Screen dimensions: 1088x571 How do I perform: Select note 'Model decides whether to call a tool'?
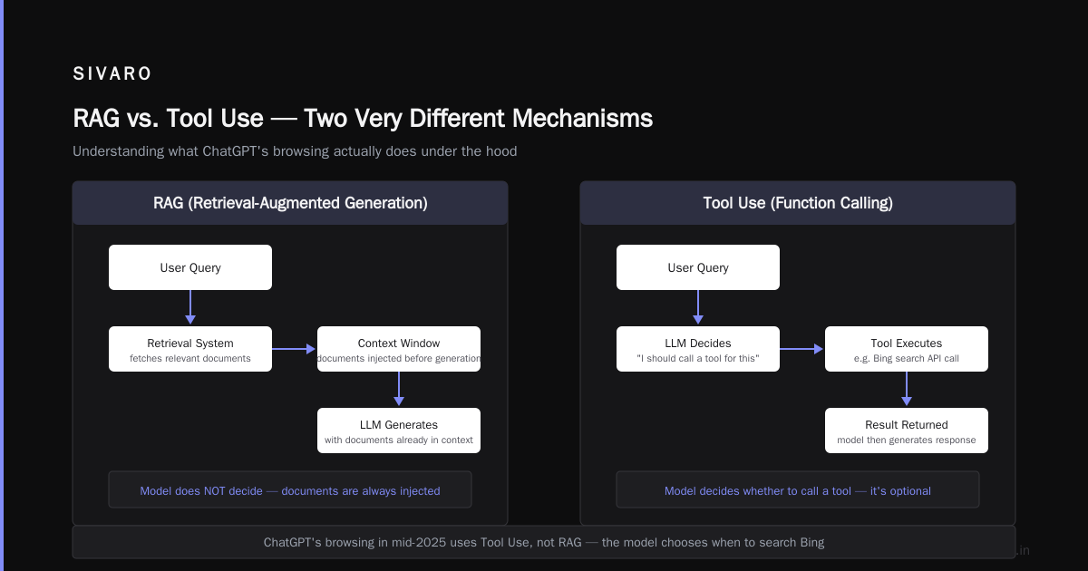point(798,490)
